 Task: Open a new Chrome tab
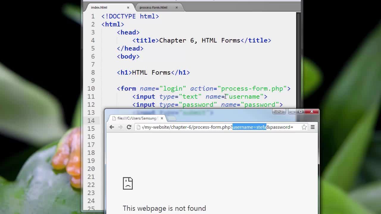click(x=171, y=119)
